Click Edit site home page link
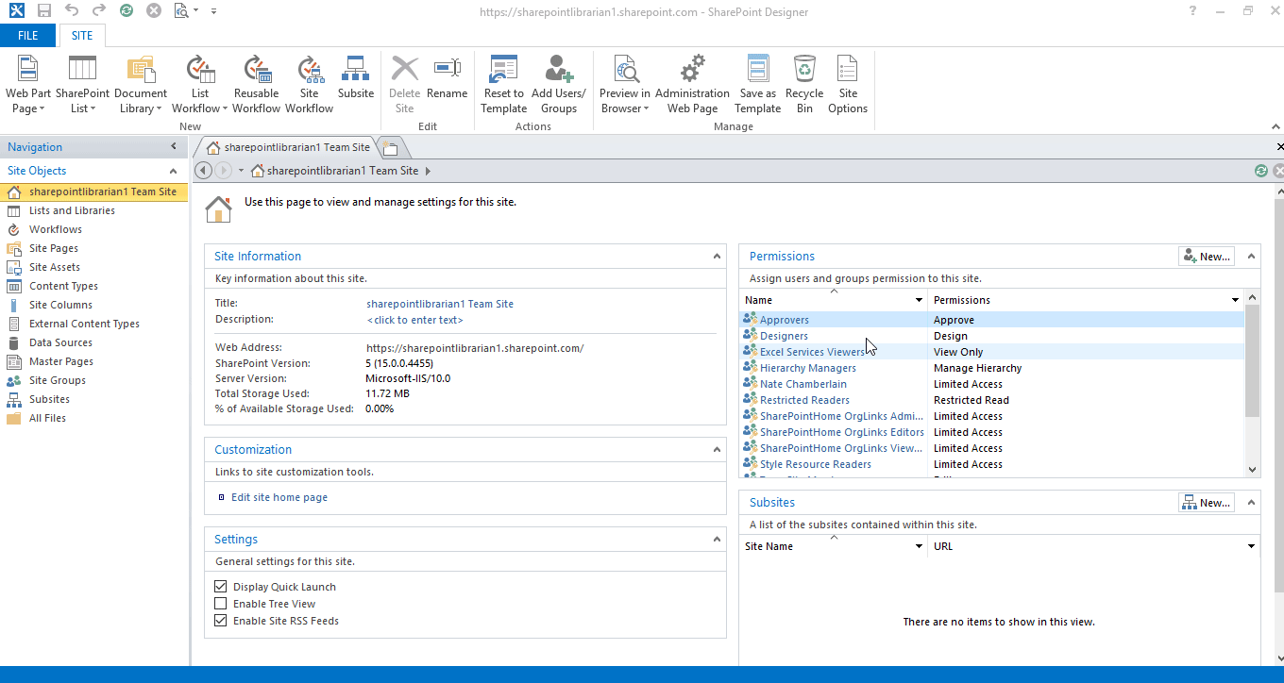Viewport: 1284px width, 683px height. tap(278, 496)
